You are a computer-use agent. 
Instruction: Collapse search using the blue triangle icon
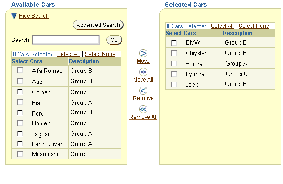(x=14, y=16)
